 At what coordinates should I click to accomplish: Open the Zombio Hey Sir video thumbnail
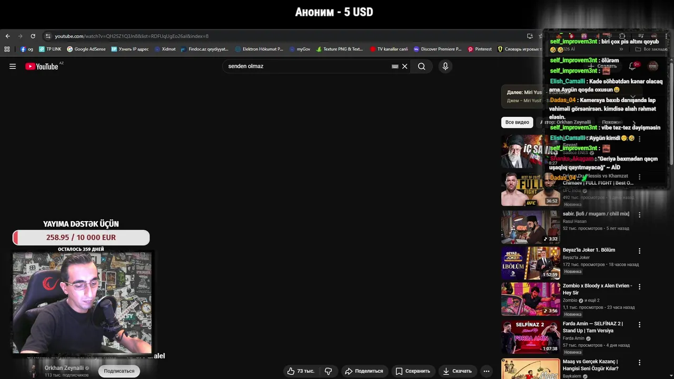pyautogui.click(x=530, y=299)
